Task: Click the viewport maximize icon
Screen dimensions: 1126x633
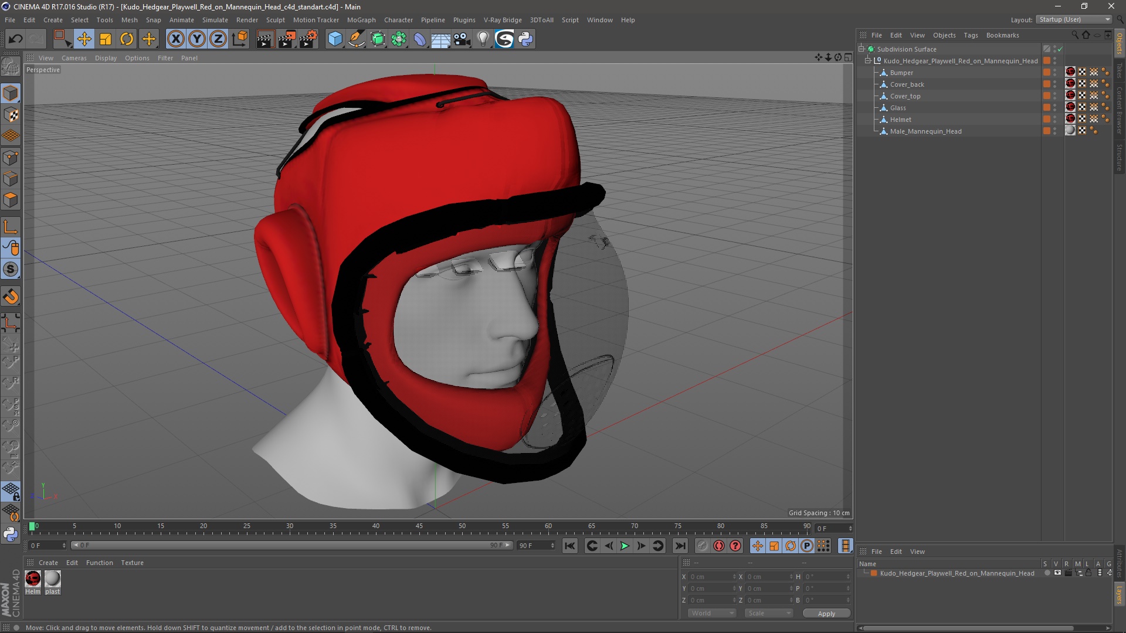Action: click(848, 57)
